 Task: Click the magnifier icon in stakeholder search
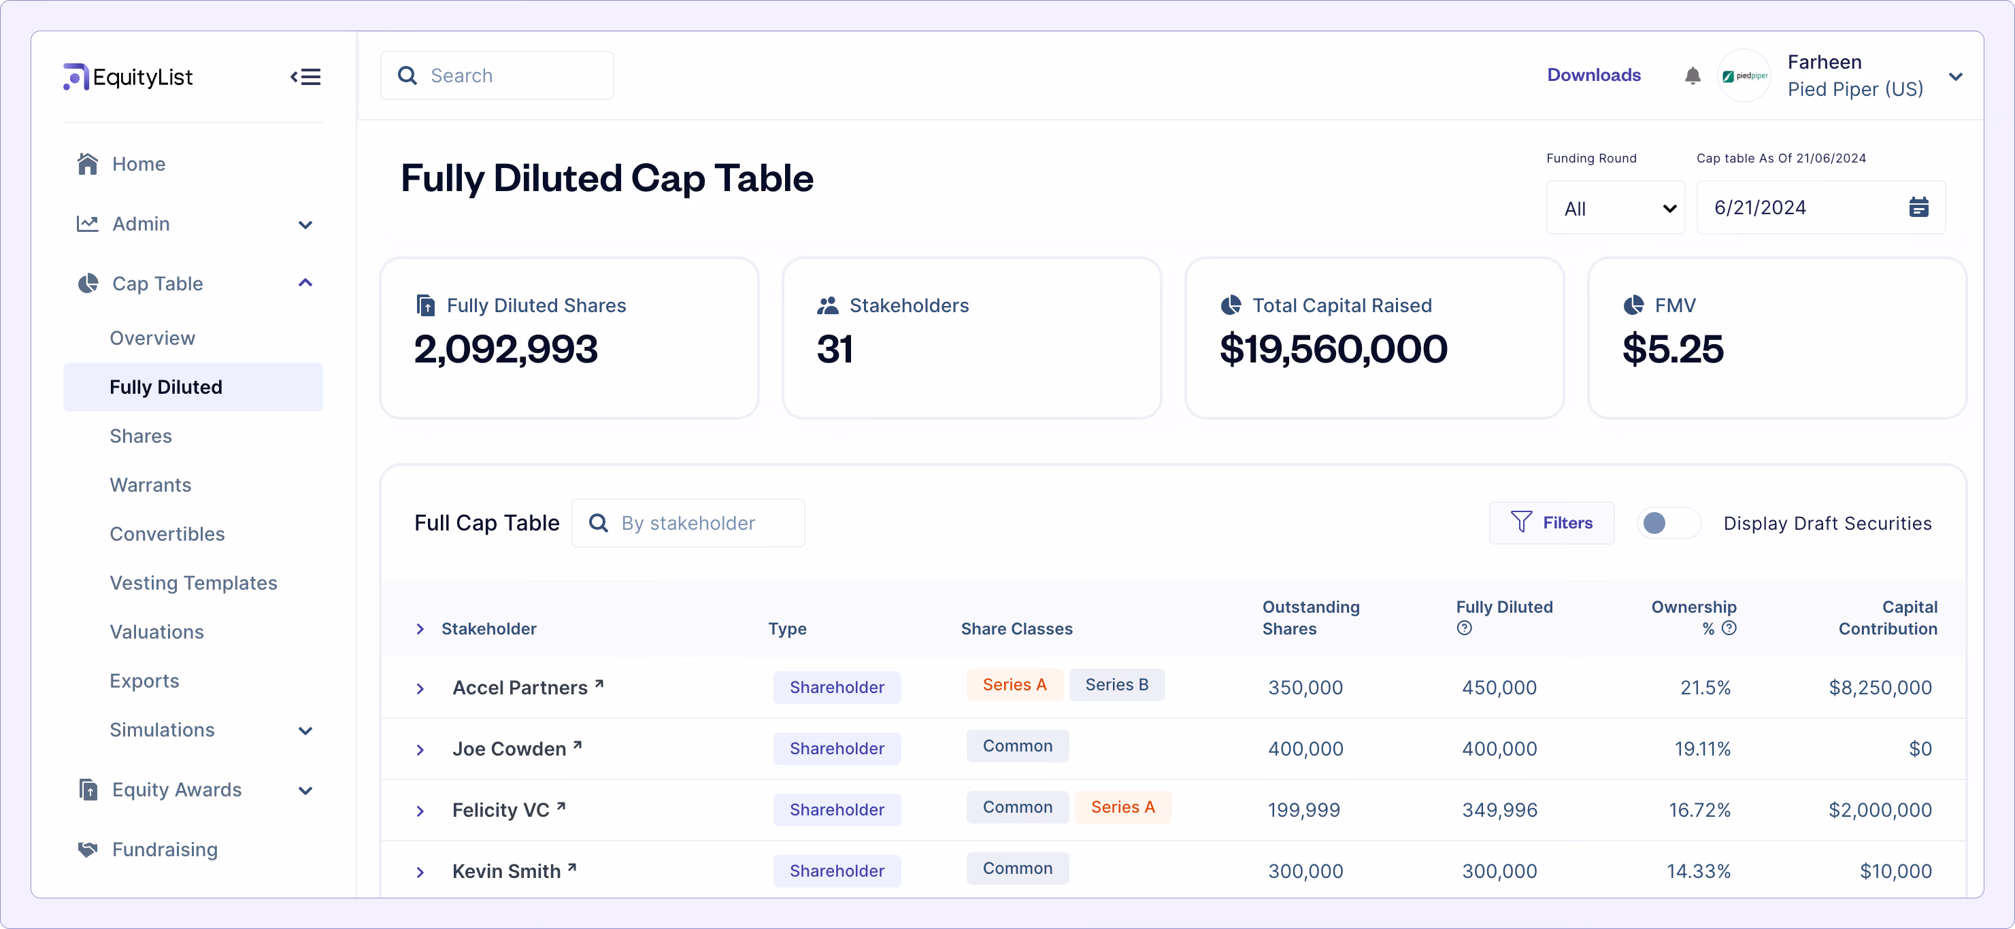[599, 523]
